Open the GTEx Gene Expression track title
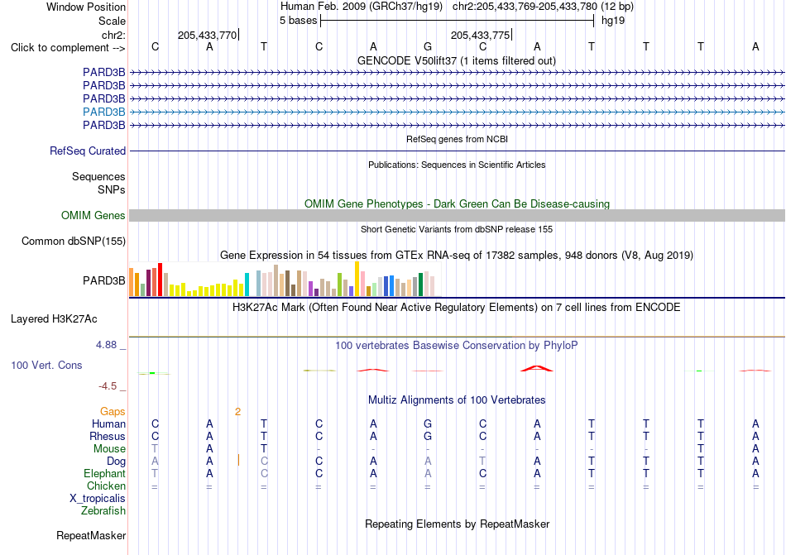Viewport: 786px width, 555px height. 457,255
